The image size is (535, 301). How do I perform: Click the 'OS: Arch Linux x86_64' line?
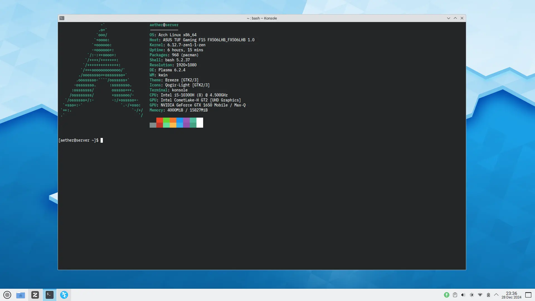pyautogui.click(x=173, y=35)
